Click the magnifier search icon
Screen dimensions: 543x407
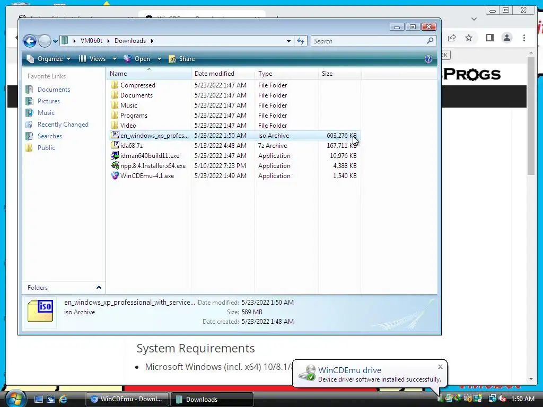(x=430, y=41)
